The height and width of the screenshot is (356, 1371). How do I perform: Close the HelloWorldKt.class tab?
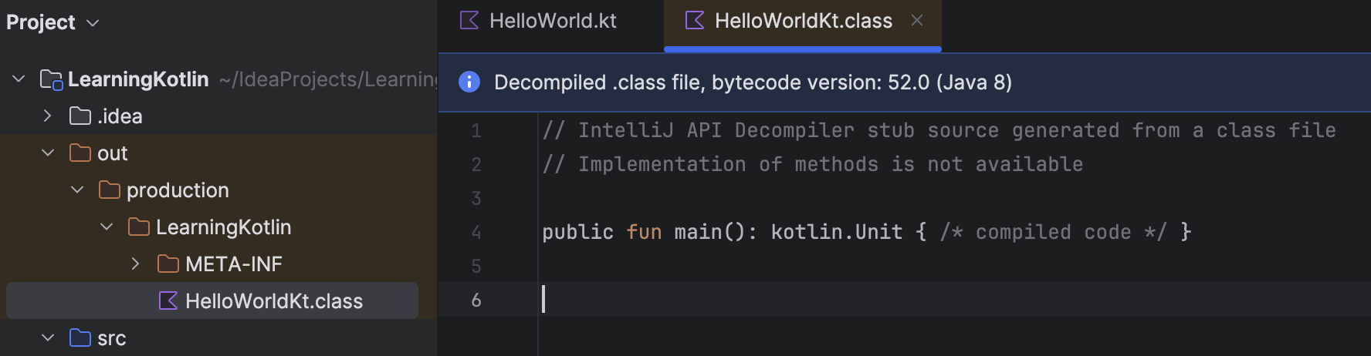(x=917, y=21)
